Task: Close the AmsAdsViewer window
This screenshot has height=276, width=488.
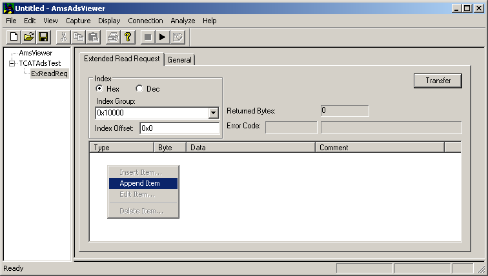Action: (x=479, y=8)
